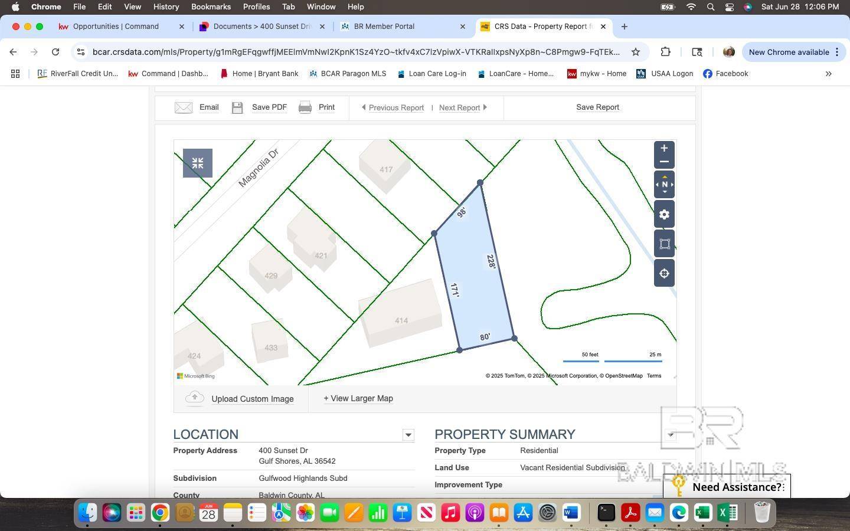Image resolution: width=850 pixels, height=531 pixels.
Task: Go back to previous page
Action: (13, 52)
